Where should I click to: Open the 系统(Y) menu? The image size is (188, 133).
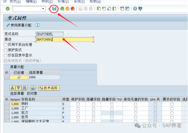(x=79, y=2)
